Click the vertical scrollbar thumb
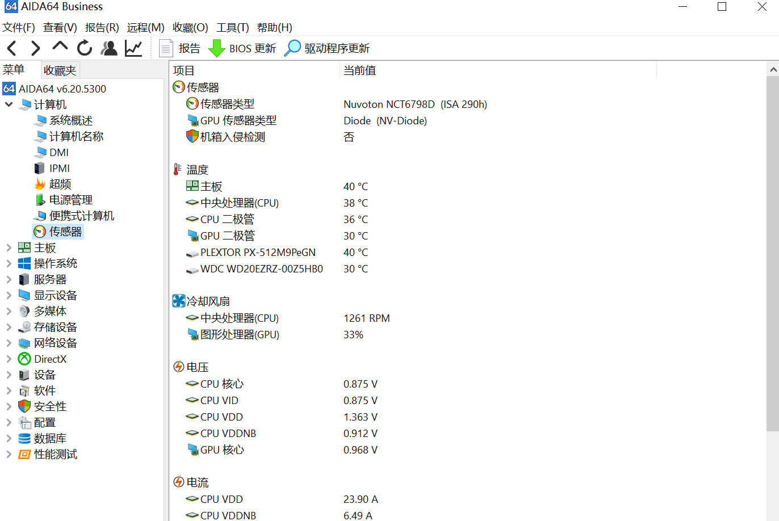779x521 pixels. tap(773, 253)
